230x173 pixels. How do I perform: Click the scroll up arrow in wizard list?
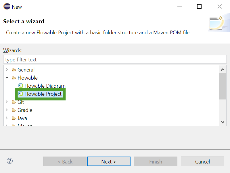tap(223, 69)
